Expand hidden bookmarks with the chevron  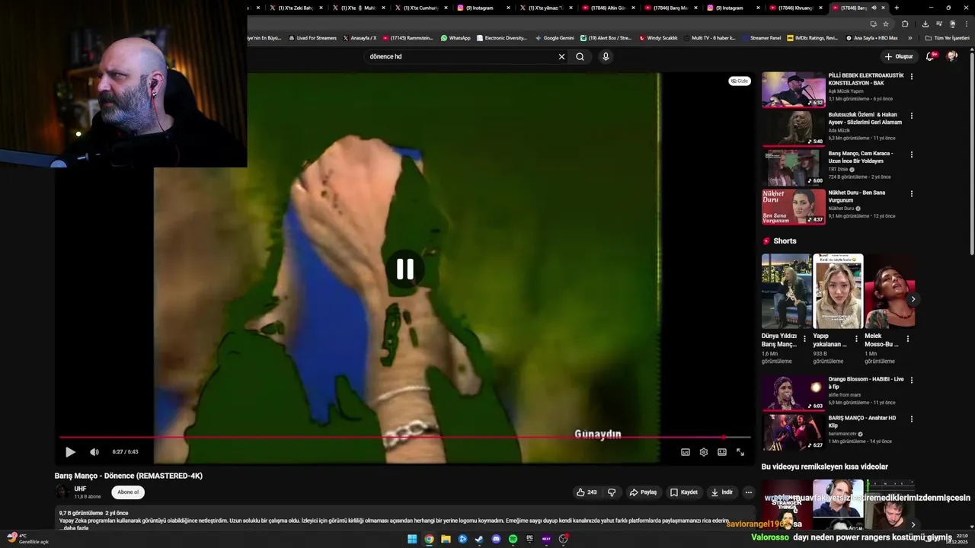tap(909, 38)
